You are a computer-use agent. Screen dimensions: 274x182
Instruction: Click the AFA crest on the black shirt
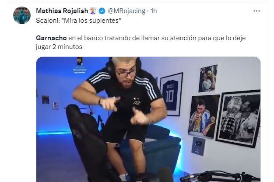coord(136,101)
